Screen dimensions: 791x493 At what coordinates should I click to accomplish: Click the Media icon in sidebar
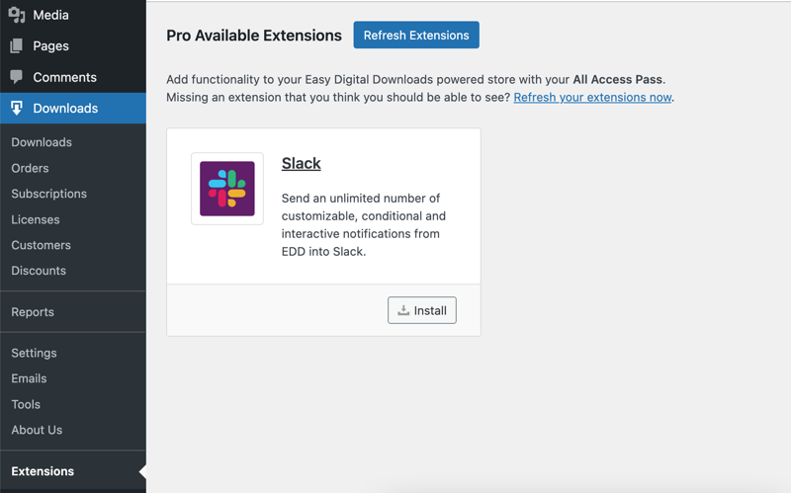click(17, 15)
